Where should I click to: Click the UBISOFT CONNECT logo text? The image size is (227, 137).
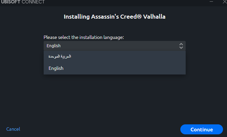click(x=23, y=2)
